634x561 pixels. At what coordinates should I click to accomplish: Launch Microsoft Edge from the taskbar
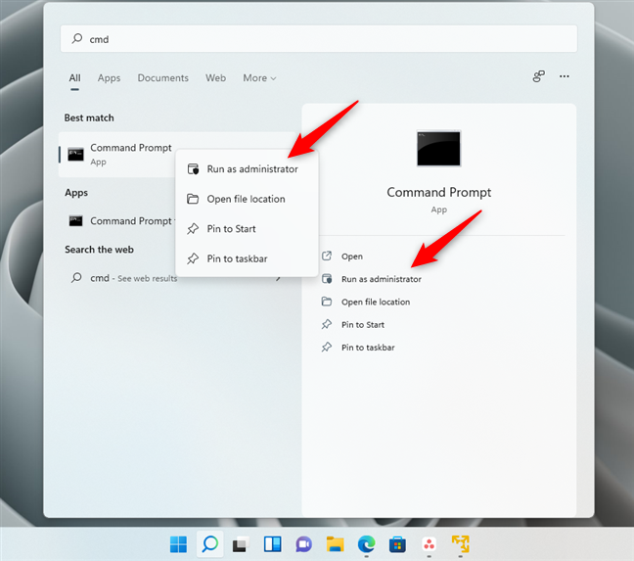click(366, 544)
